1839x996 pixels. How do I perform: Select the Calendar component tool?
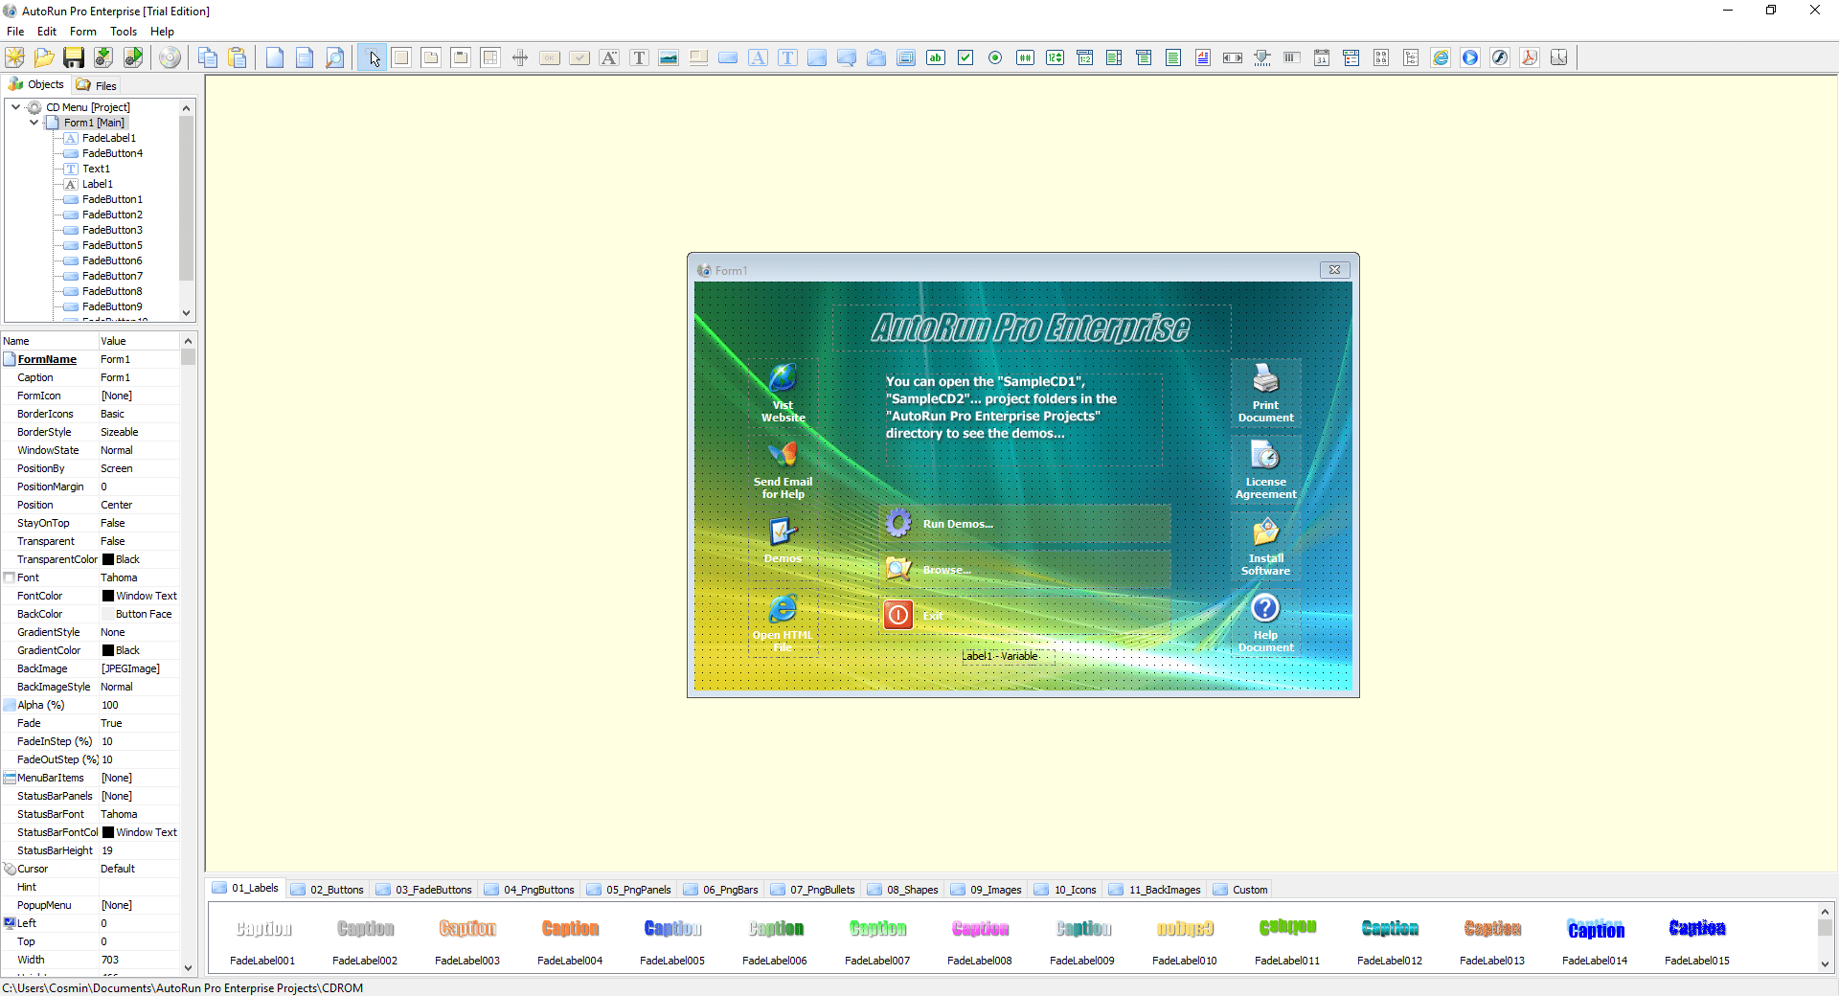point(1322,57)
